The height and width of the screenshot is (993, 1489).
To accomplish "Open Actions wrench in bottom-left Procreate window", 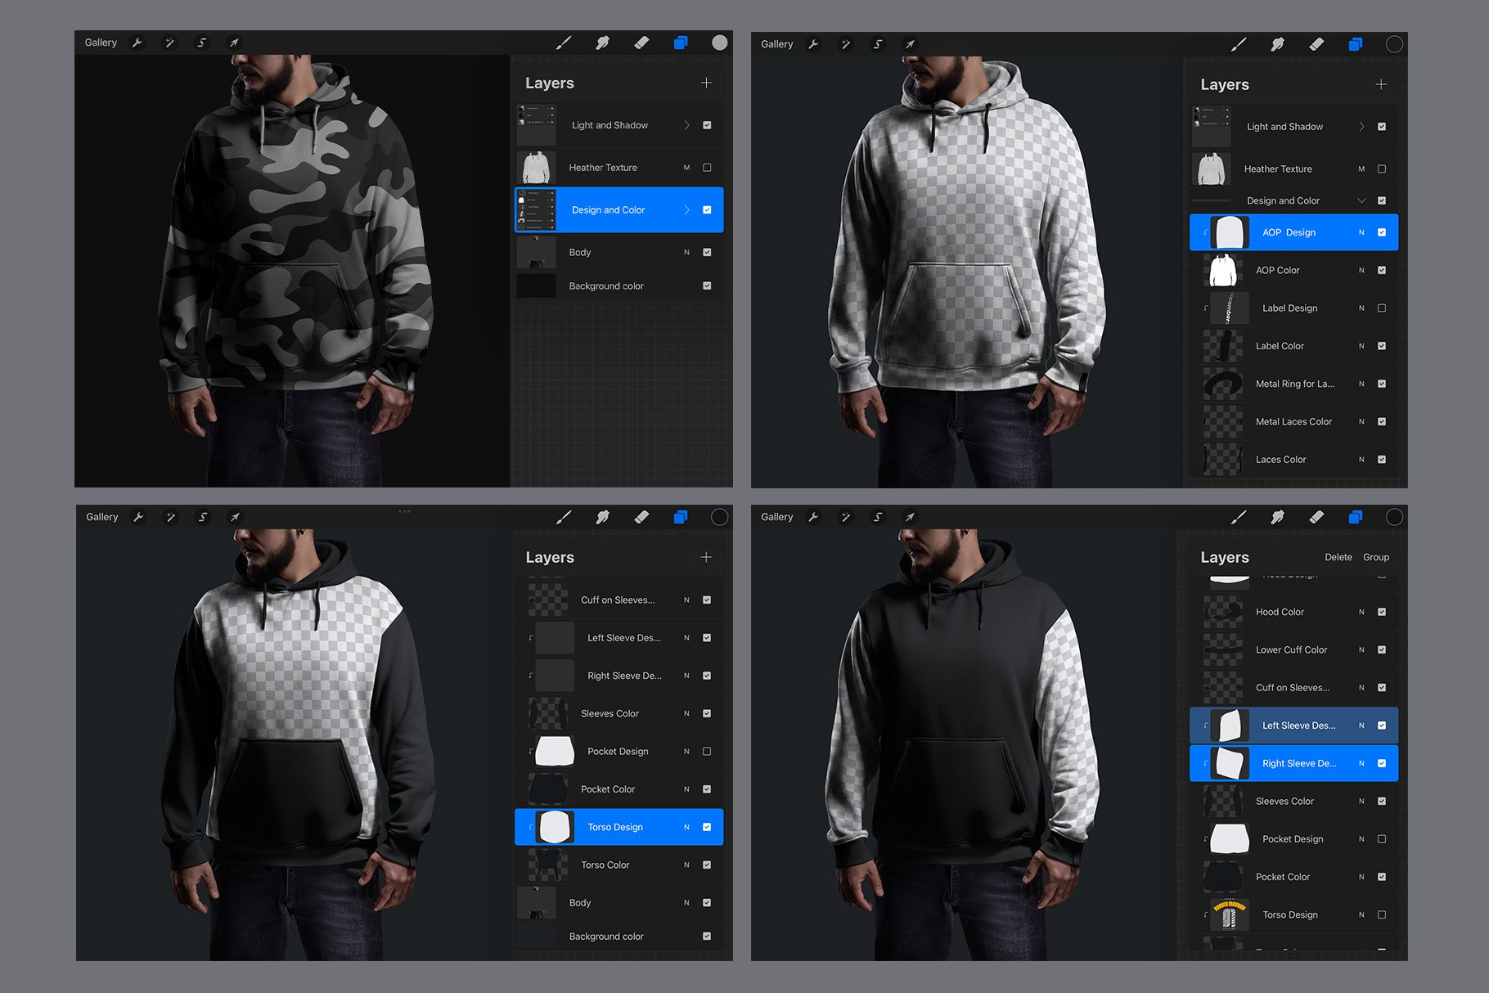I will click(138, 517).
